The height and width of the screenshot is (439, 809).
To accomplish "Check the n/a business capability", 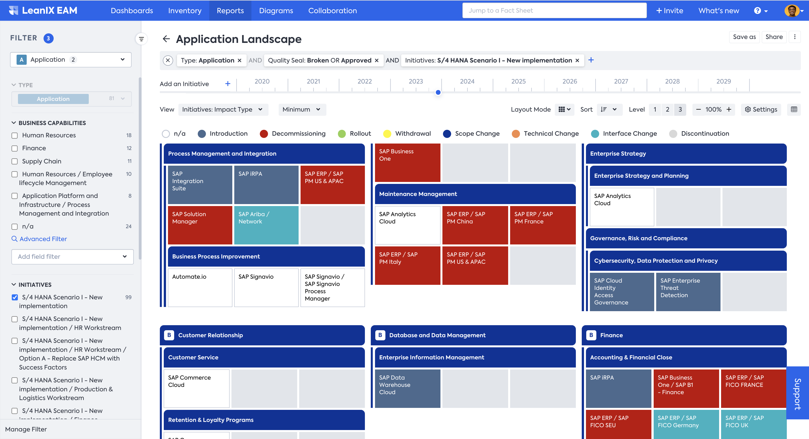I will [14, 227].
